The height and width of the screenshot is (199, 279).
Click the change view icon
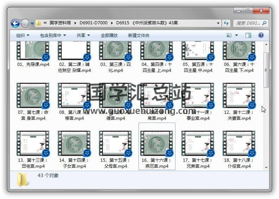(229, 35)
